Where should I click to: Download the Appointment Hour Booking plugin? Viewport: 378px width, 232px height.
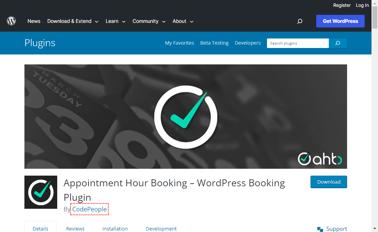[328, 182]
